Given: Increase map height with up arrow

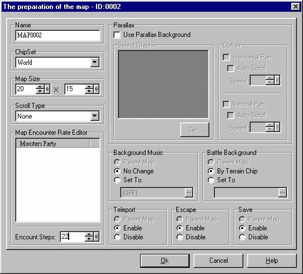Looking at the screenshot, I should [89, 87].
